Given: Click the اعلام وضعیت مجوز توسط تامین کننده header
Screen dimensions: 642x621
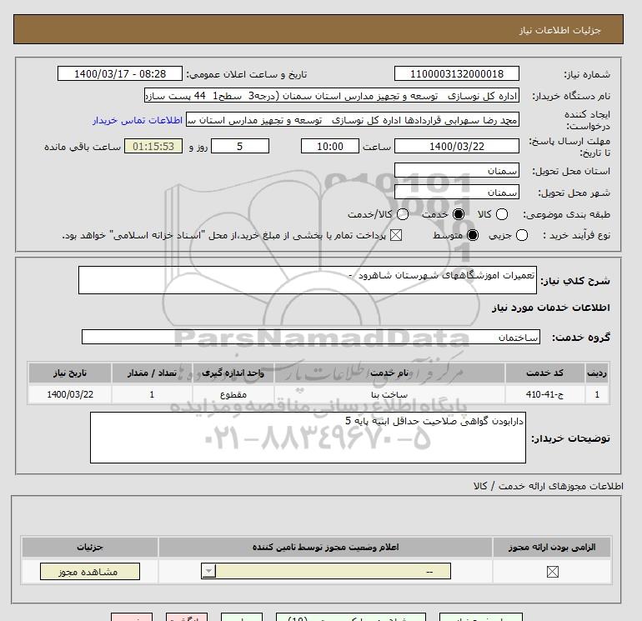Looking at the screenshot, I should (325, 547).
